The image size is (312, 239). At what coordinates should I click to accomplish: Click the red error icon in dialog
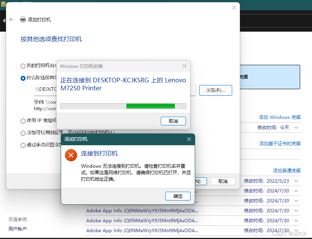coord(71,155)
